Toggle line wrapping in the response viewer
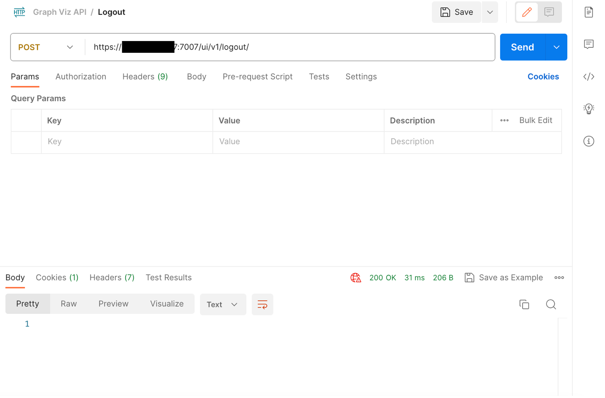The width and height of the screenshot is (605, 398). [x=262, y=304]
